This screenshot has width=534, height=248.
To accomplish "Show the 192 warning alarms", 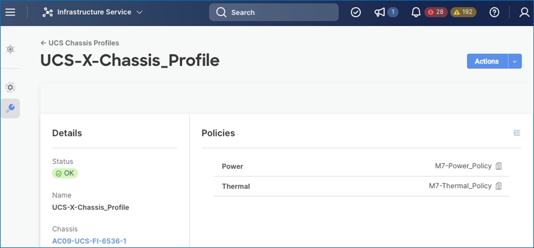I will (463, 13).
